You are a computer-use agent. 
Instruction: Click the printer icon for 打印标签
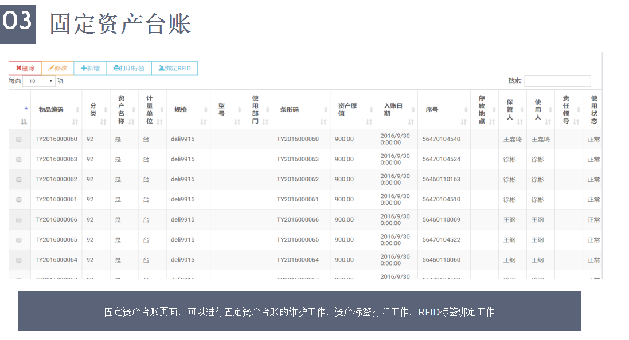coord(116,68)
